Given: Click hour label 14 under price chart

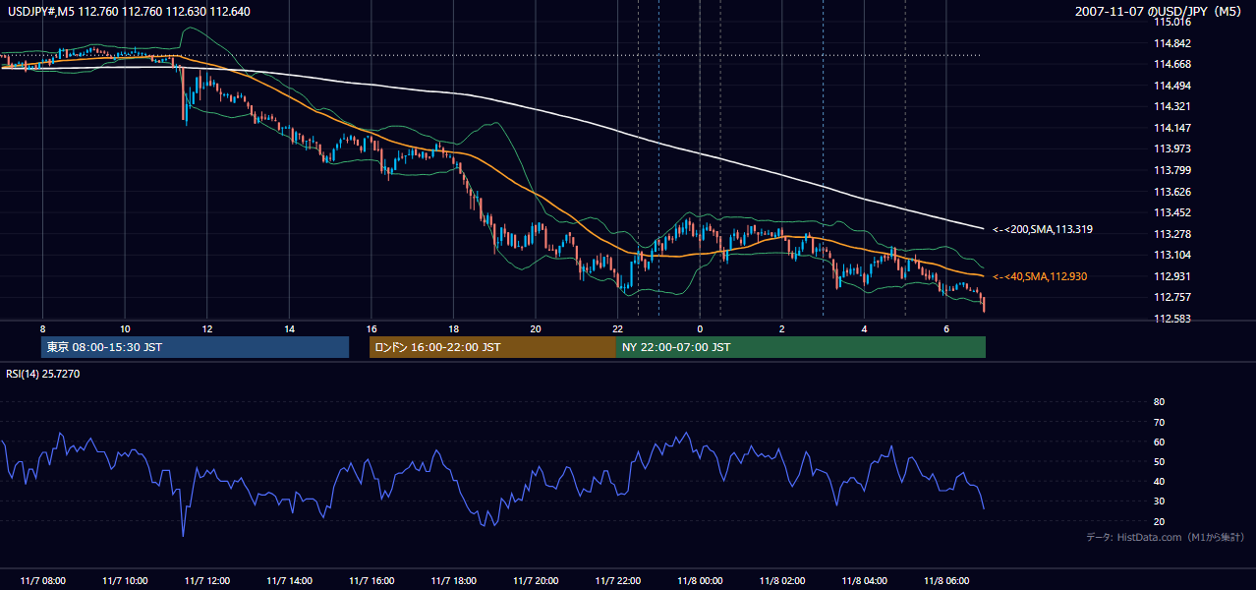Looking at the screenshot, I should point(289,328).
